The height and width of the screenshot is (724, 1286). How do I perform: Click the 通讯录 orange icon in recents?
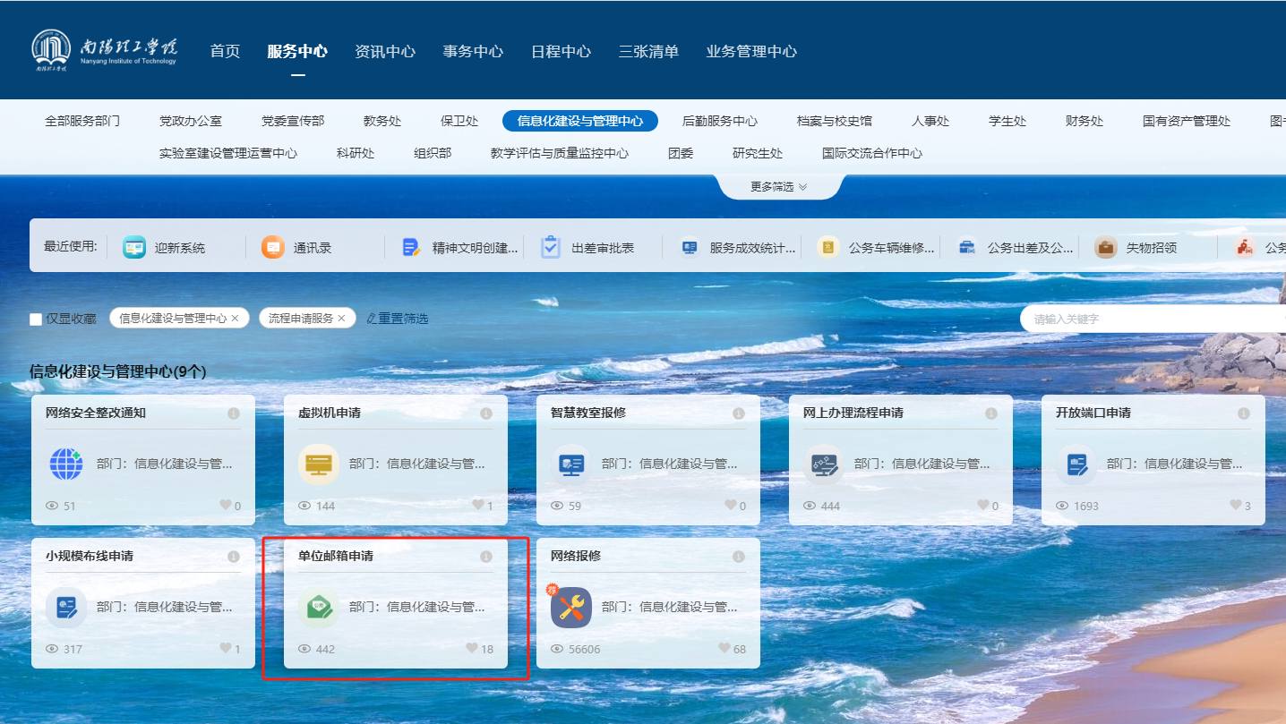(273, 248)
